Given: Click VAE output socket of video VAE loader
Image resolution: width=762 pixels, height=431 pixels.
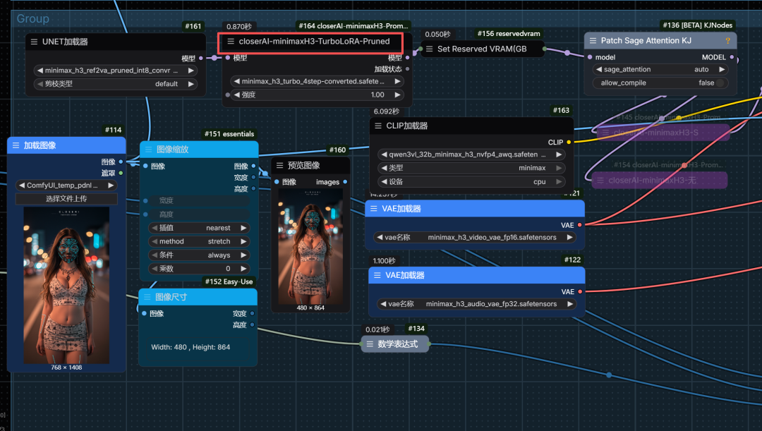Looking at the screenshot, I should 580,225.
